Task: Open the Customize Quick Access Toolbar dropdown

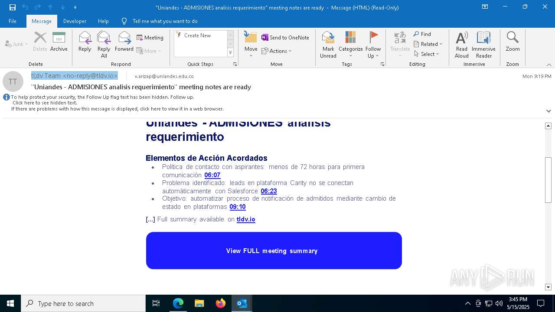Action: (x=75, y=7)
